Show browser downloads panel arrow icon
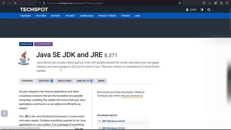231x130 pixels. coord(210,3)
